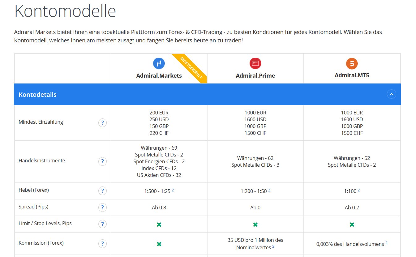Open help for Limit / Stop Levels, Pips

click(102, 224)
